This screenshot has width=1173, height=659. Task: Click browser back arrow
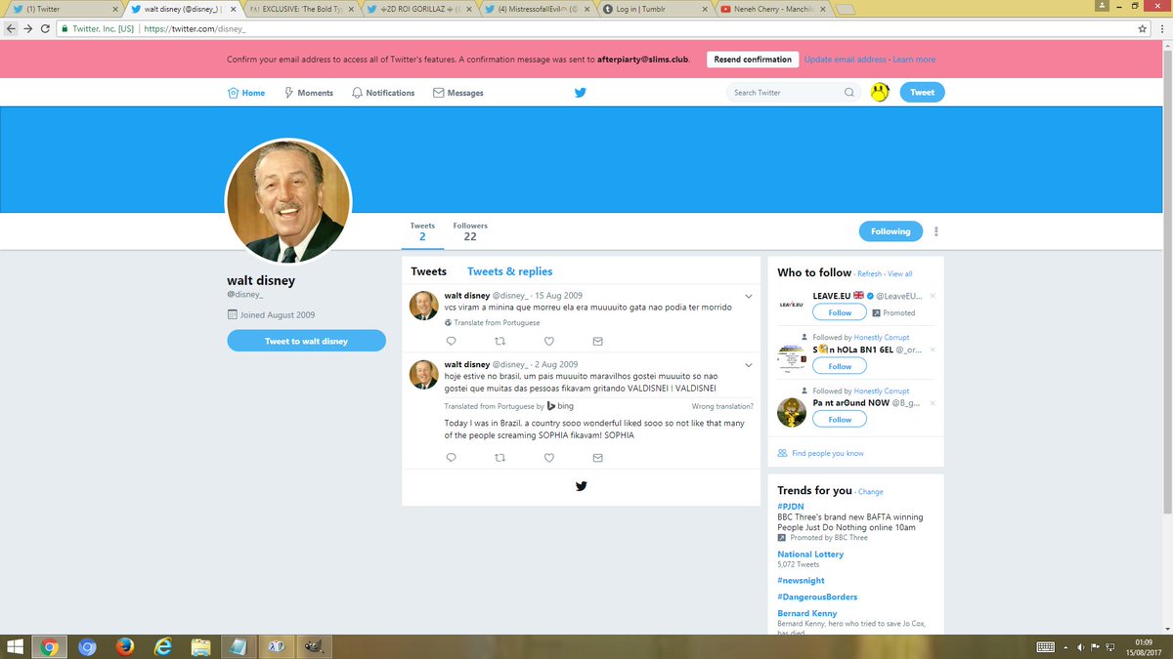click(11, 28)
